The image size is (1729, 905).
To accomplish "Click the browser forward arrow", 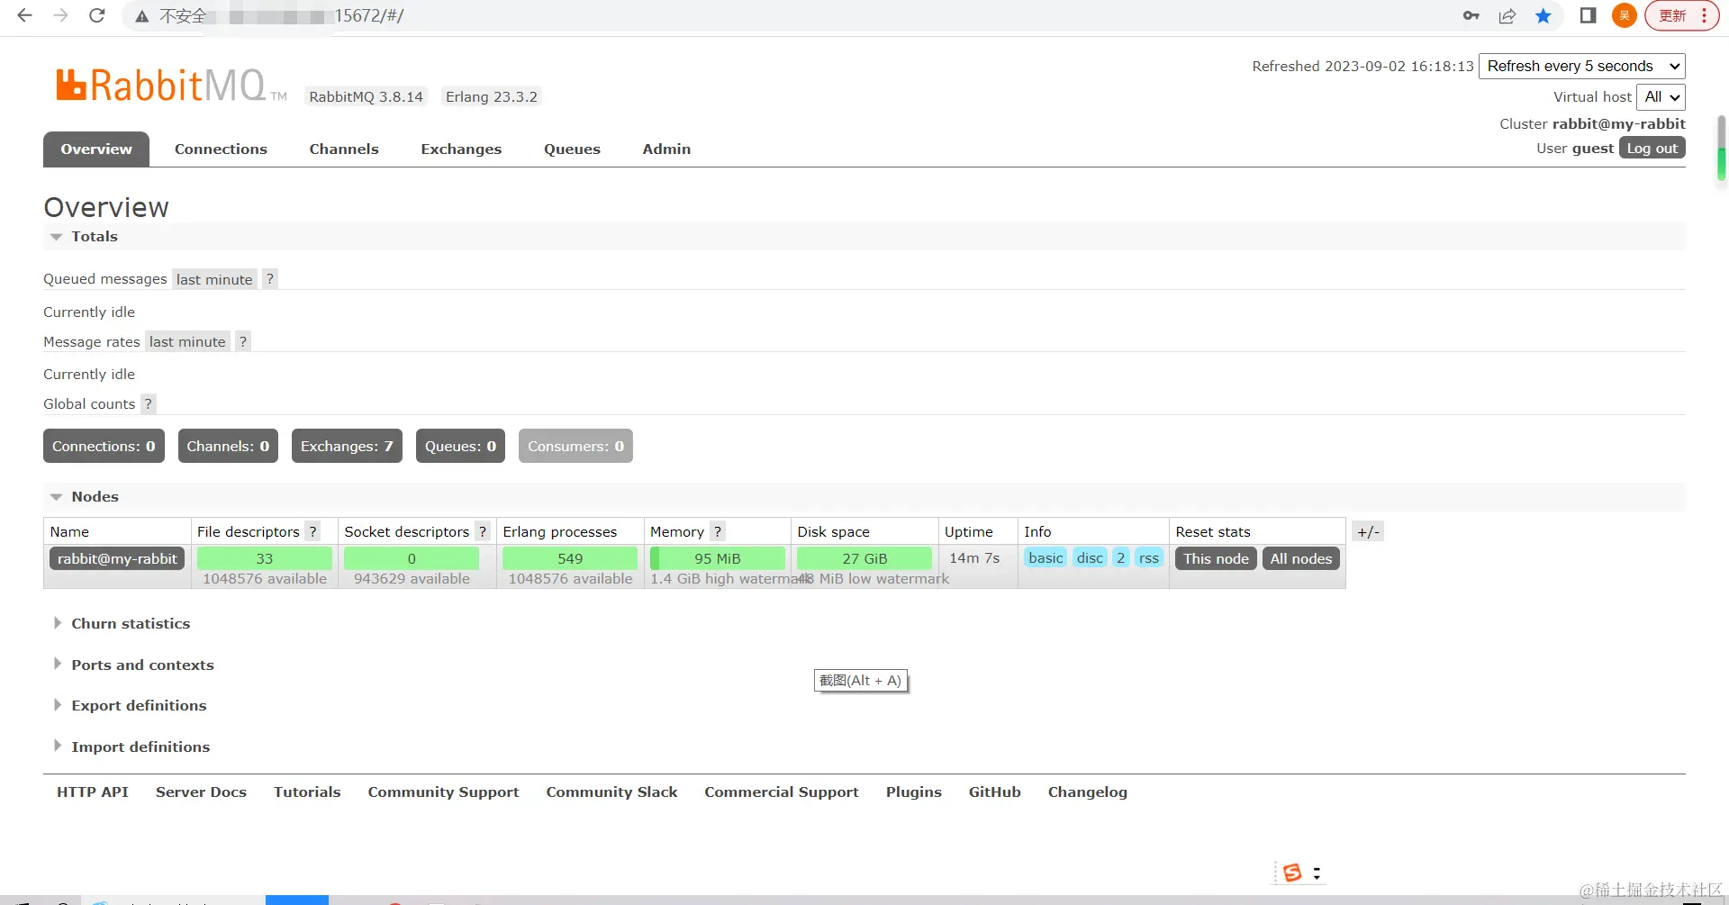I will [x=60, y=15].
